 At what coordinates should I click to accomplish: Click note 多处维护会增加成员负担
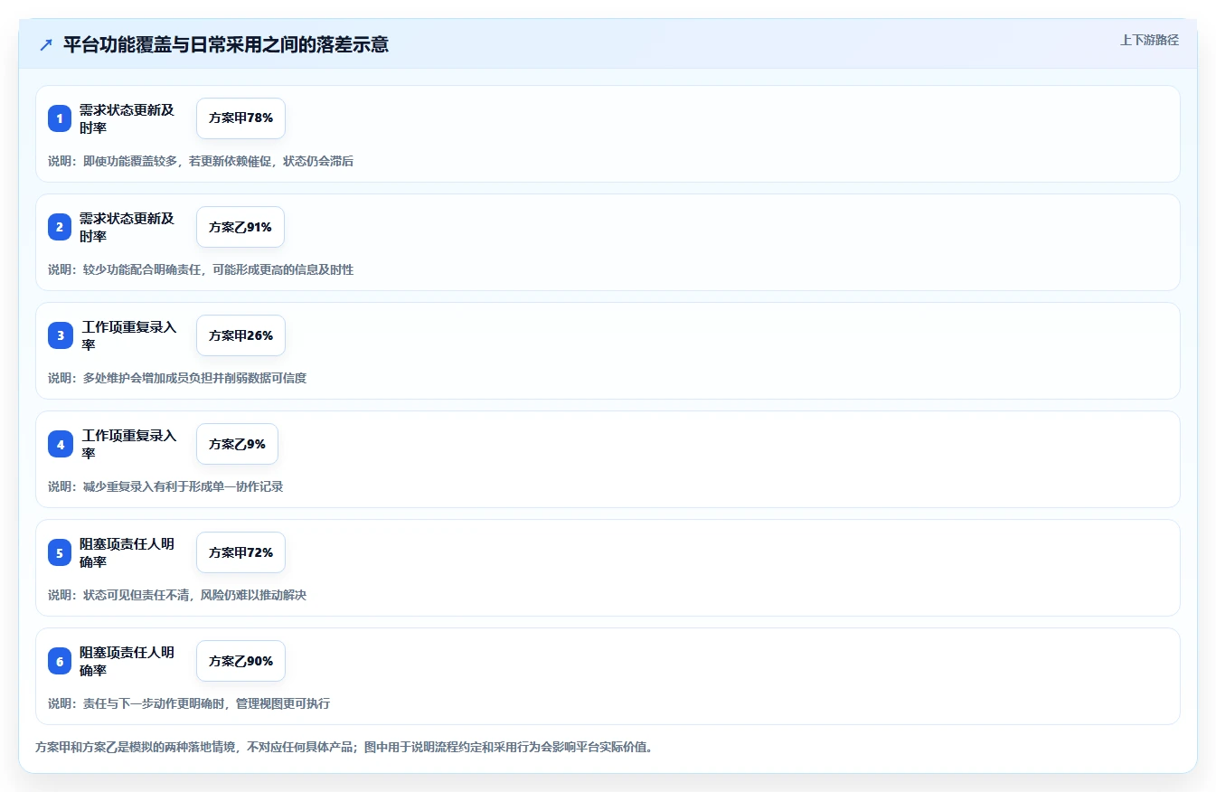coord(177,378)
